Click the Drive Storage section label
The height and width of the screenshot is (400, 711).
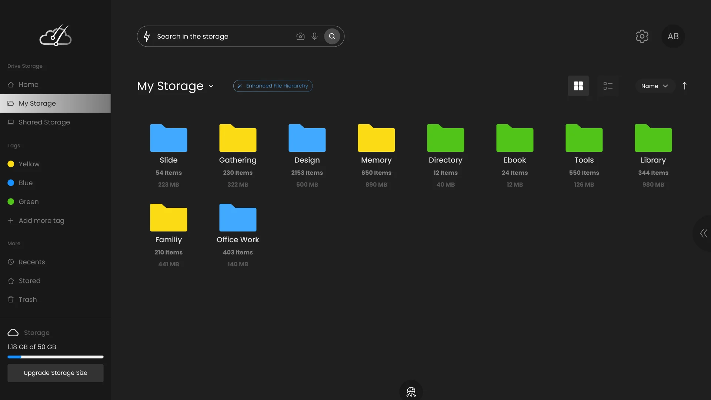[x=25, y=66]
